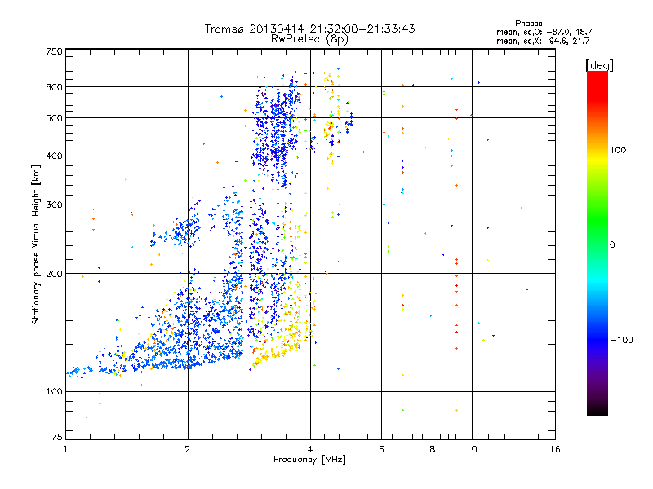The height and width of the screenshot is (489, 653).
Task: Click the y-axis tick label '500'
Action: point(54,118)
